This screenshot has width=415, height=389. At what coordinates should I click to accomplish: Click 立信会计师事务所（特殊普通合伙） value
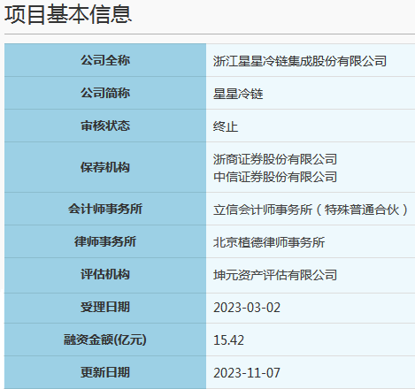pyautogui.click(x=311, y=210)
